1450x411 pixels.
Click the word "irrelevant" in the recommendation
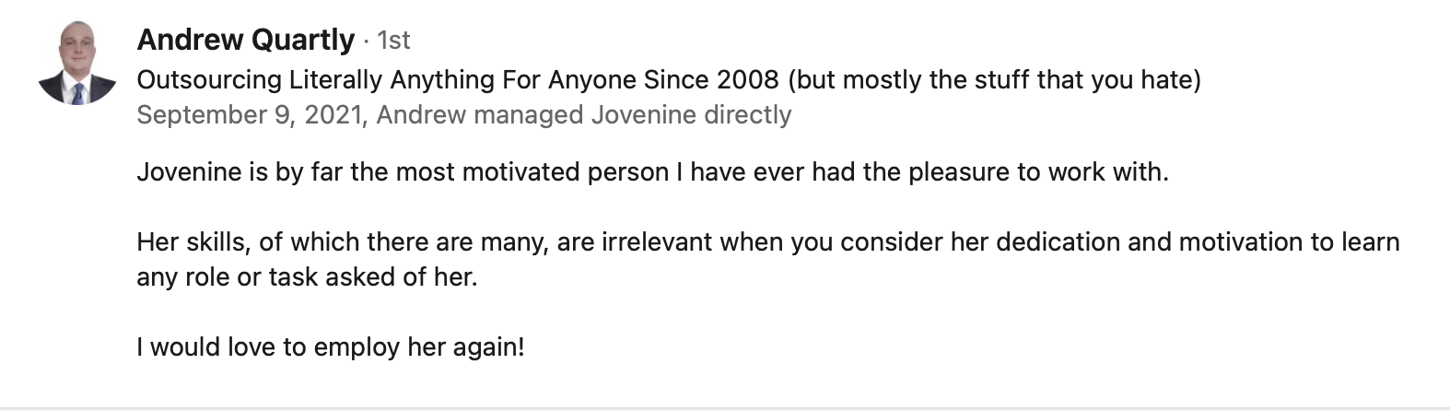pyautogui.click(x=656, y=242)
